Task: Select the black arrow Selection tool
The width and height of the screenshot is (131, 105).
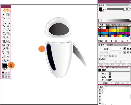Action: (x=4, y=14)
